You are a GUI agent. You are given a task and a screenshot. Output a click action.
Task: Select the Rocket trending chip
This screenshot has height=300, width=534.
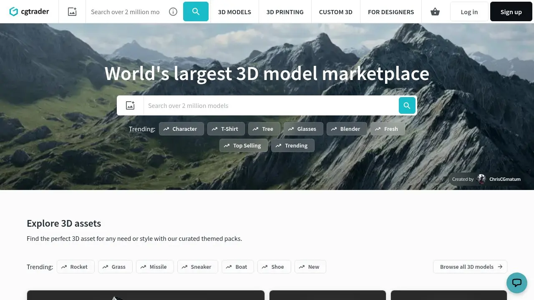click(x=76, y=267)
